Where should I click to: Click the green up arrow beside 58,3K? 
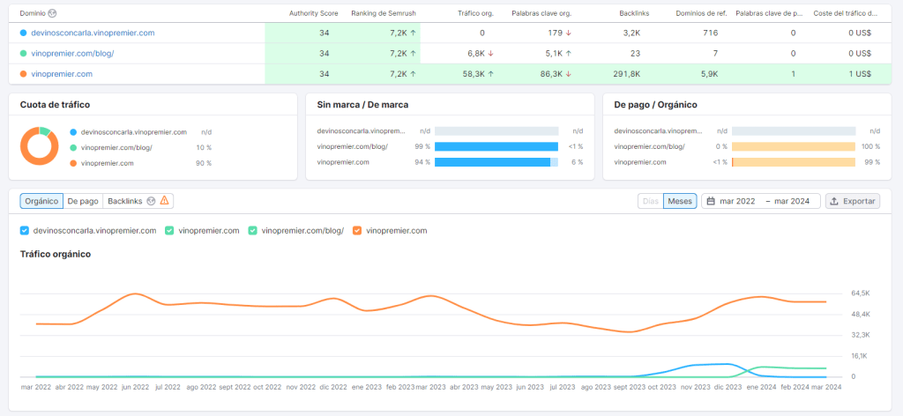[x=490, y=74]
